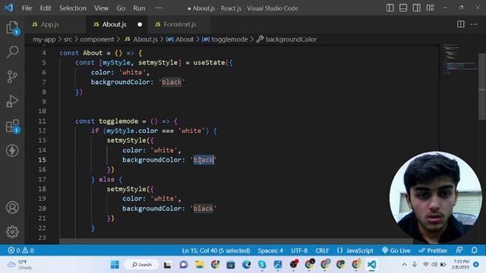This screenshot has height=273, width=486.
Task: Click Ln 15, Col 40 status entry
Action: tap(216, 250)
